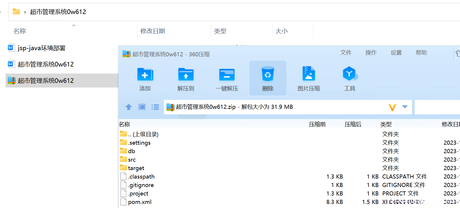This screenshot has height=208, width=460.
Task: Sort archive list by 压缩后 column
Action: coord(353,124)
